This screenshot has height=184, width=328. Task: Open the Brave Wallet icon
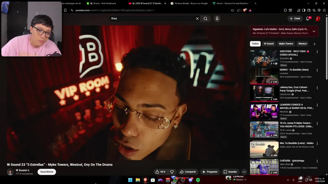(x=309, y=10)
